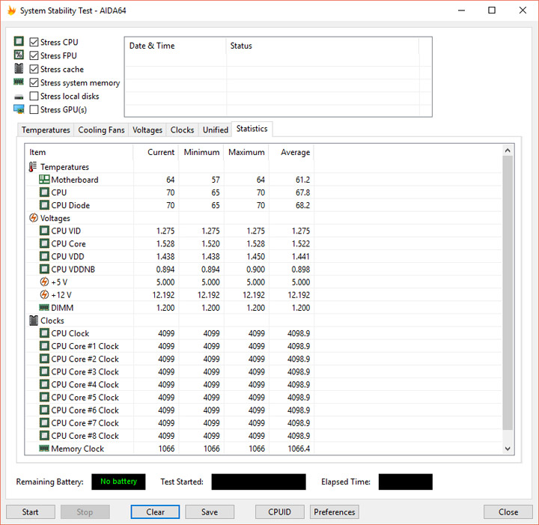Click the lightning icon next to +5 V
Image resolution: width=539 pixels, height=525 pixels.
point(44,282)
